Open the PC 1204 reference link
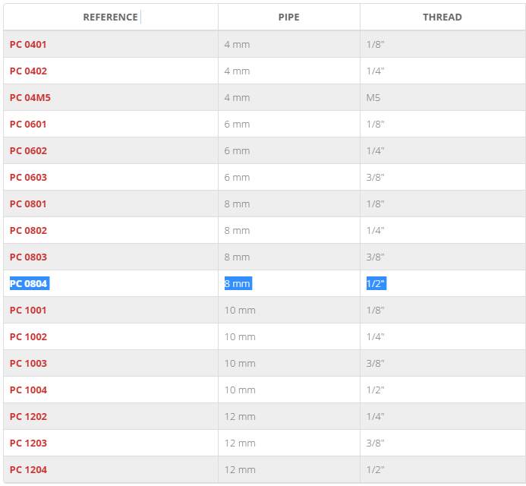This screenshot has height=486, width=526. [x=29, y=469]
